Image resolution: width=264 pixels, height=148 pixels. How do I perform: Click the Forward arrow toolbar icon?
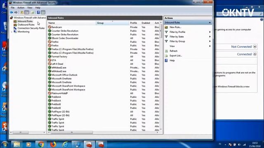16,12
